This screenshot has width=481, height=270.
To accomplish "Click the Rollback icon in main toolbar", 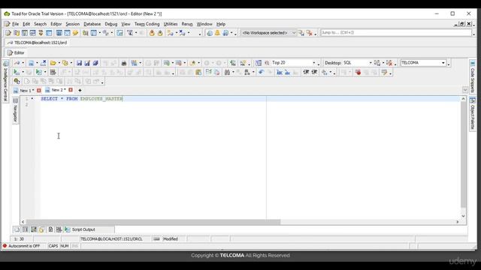I will pos(160,33).
